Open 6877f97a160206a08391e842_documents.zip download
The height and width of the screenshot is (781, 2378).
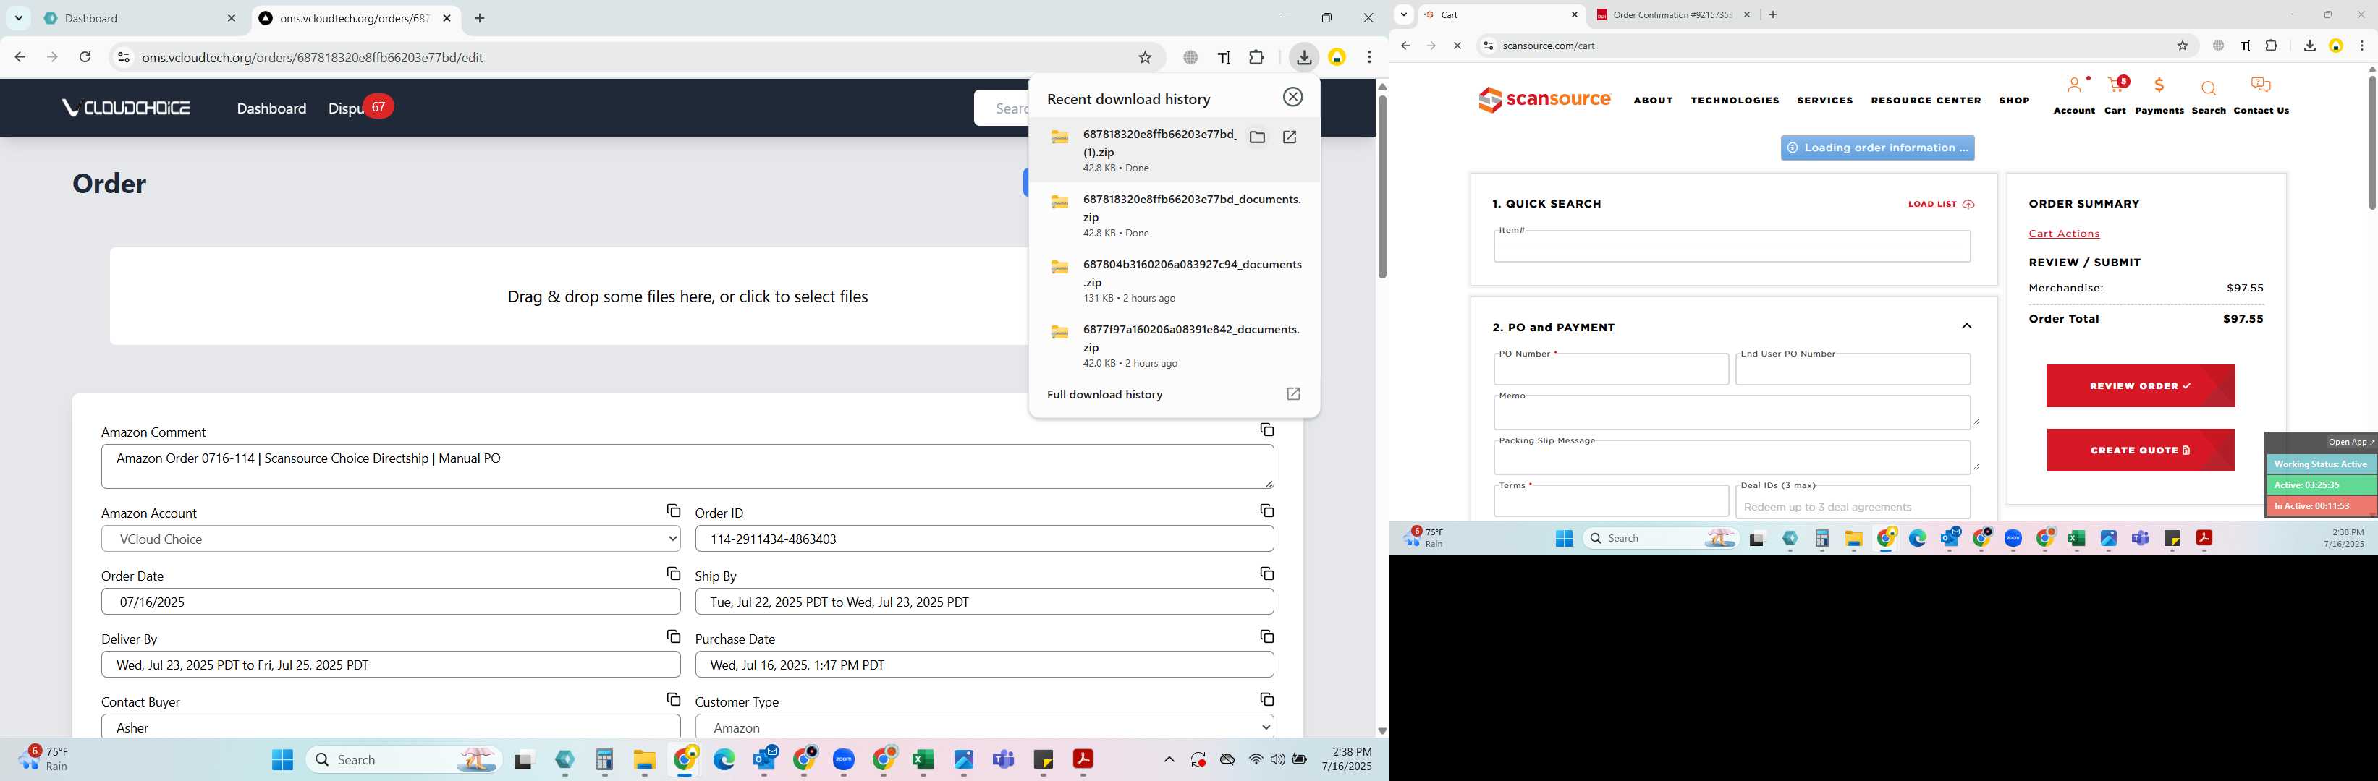tap(1173, 345)
